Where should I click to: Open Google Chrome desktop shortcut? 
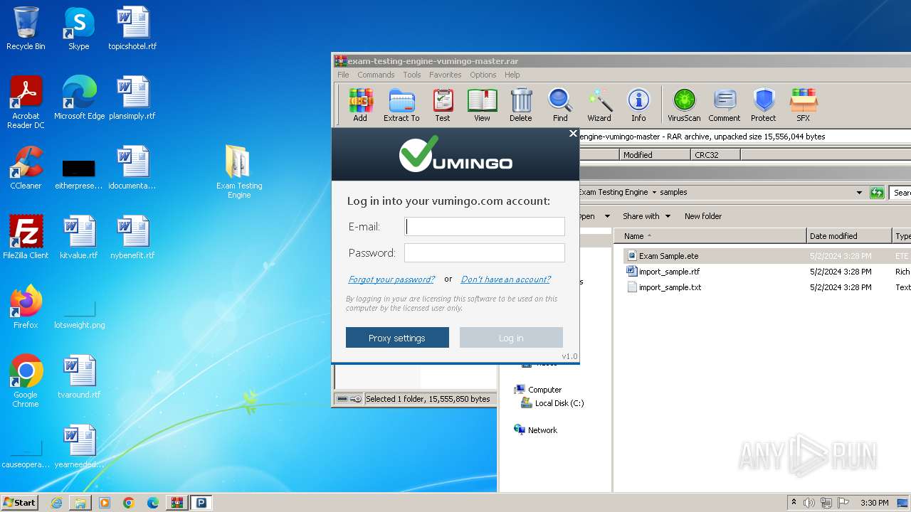[x=26, y=381]
